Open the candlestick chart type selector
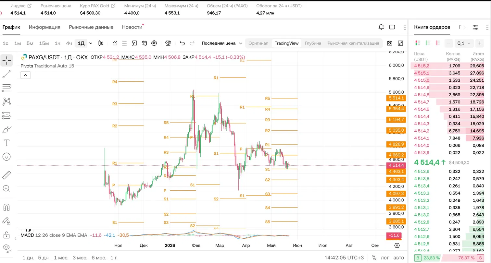The image size is (491, 263). point(101,43)
